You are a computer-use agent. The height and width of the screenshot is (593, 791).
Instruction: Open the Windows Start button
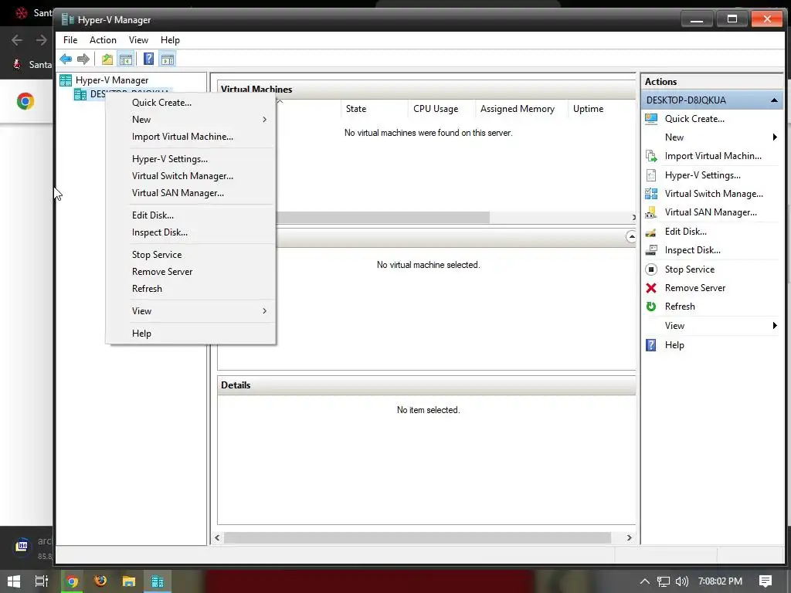pos(14,581)
